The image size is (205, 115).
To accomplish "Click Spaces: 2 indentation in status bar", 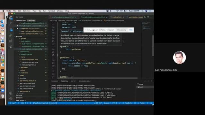I will (x=107, y=103).
